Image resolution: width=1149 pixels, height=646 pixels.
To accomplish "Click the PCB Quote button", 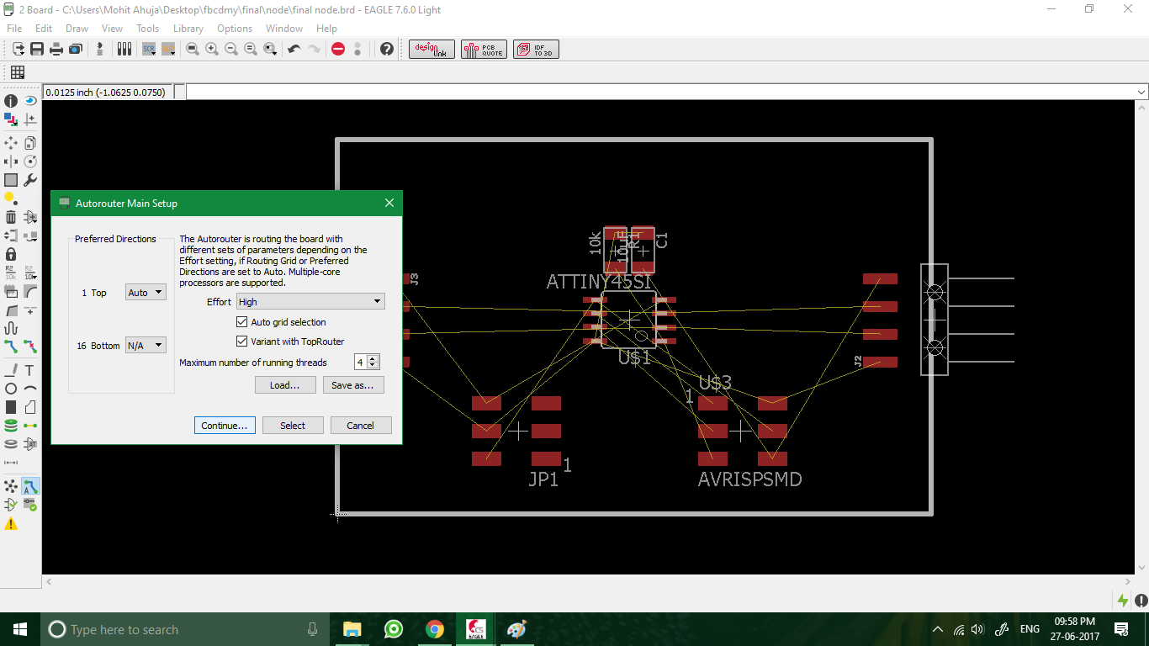I will point(484,50).
